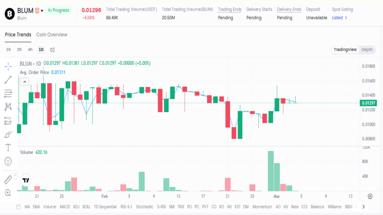Enable the Stochastic indicator

pos(145,207)
